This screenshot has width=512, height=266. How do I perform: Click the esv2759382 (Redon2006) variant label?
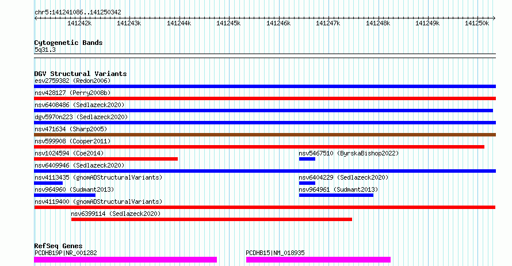[72, 81]
